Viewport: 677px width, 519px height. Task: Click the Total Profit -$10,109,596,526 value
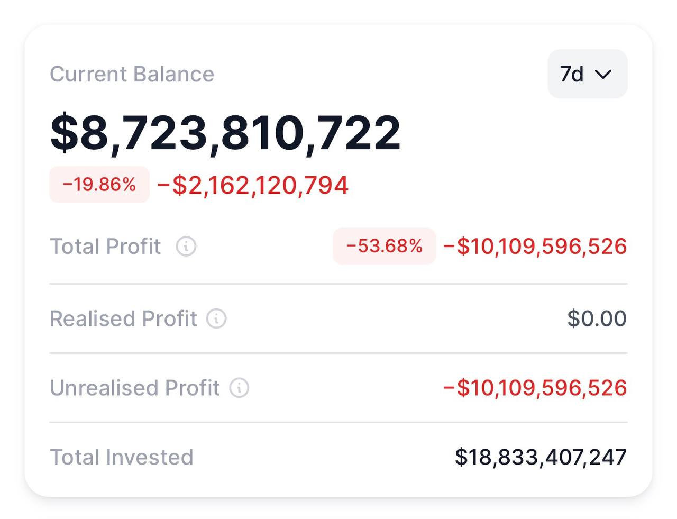(x=535, y=247)
